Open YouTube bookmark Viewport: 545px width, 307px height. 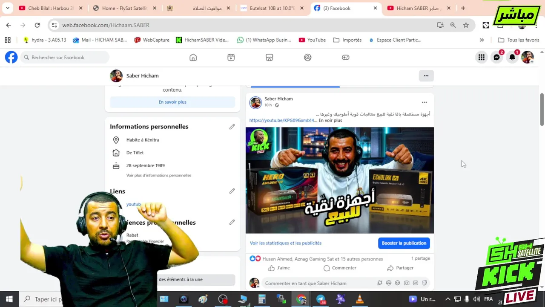(312, 40)
